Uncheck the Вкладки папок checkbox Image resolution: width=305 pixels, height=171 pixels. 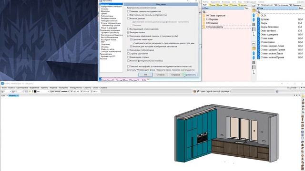pyautogui.click(x=128, y=32)
